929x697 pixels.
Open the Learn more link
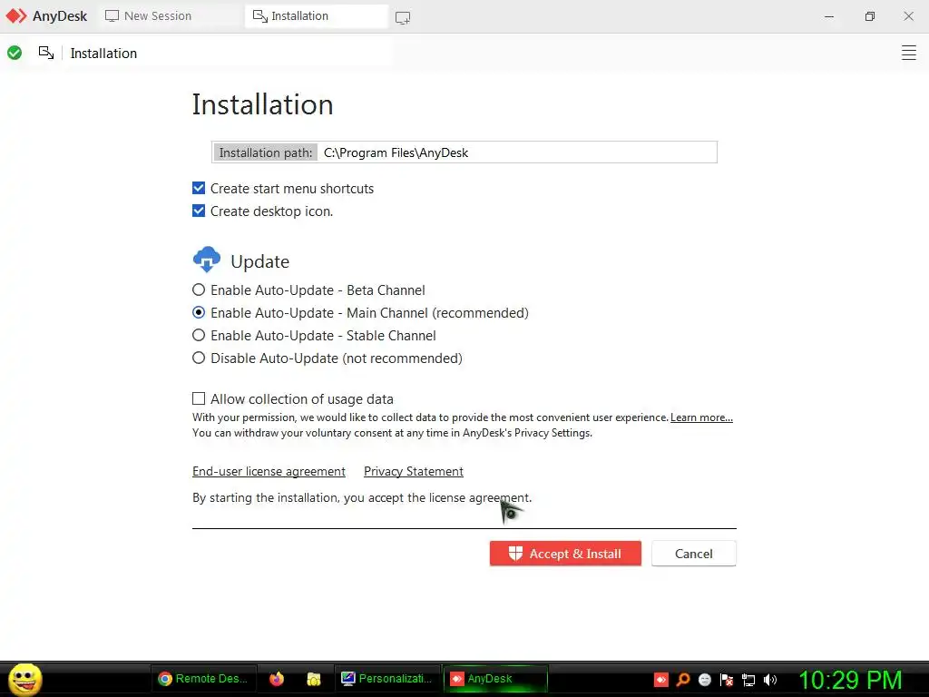(701, 417)
